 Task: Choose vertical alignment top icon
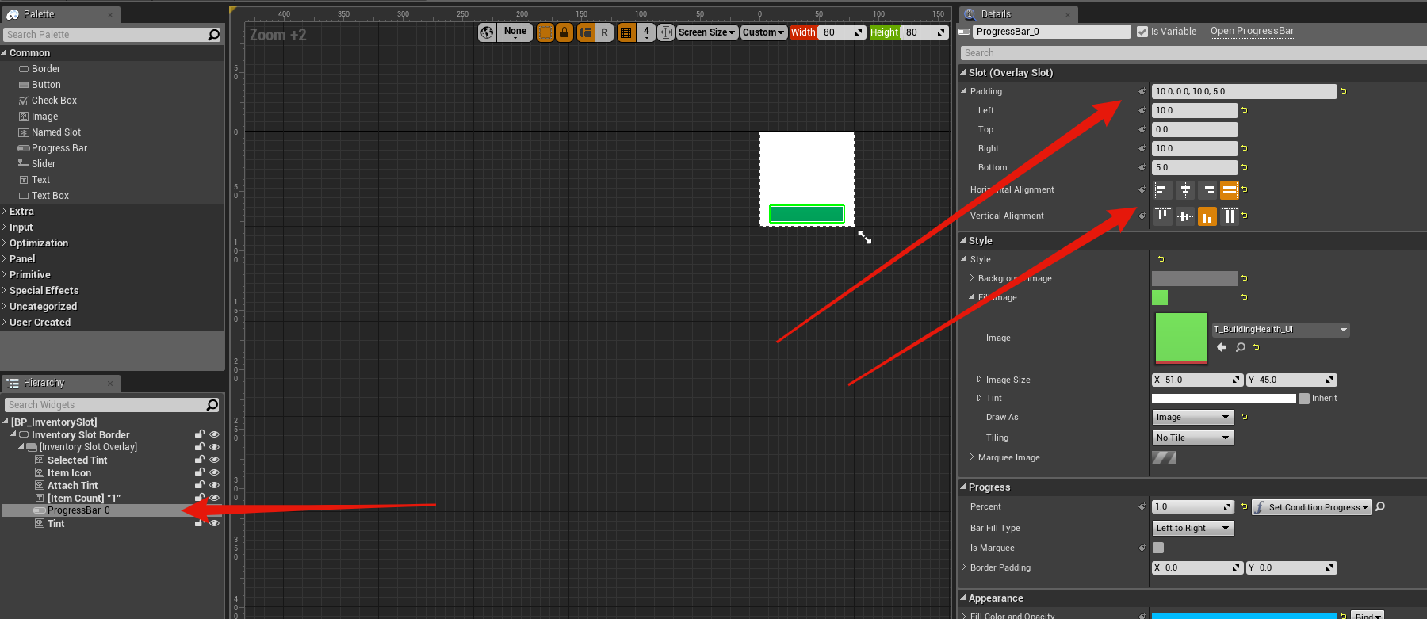pyautogui.click(x=1162, y=216)
